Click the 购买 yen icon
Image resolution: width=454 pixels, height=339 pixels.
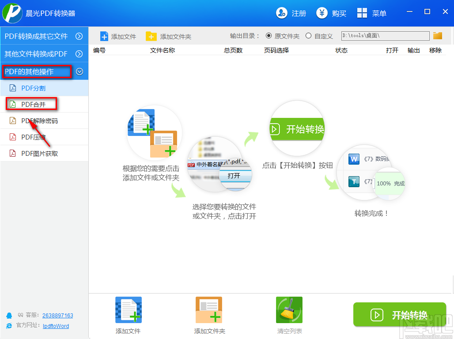322,13
